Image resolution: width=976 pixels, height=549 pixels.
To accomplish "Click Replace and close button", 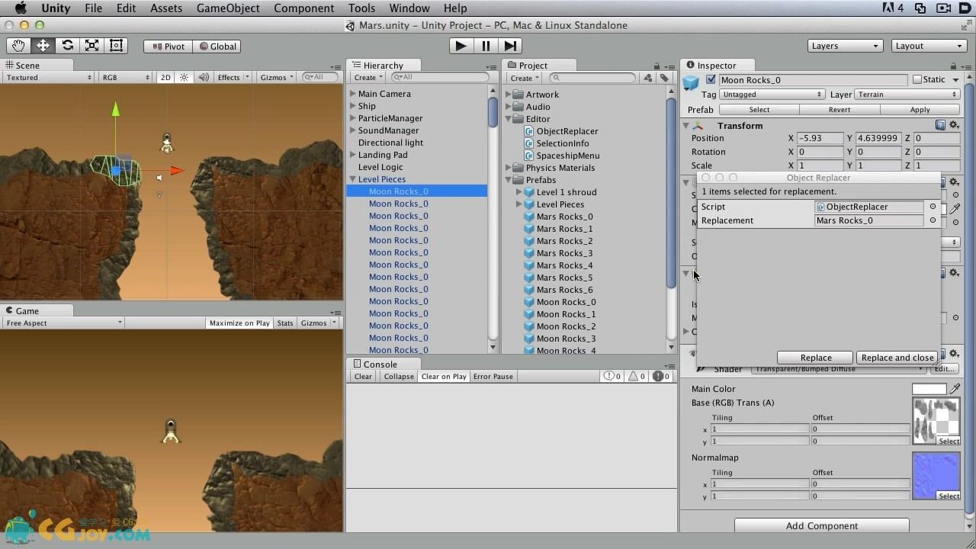I will (897, 358).
